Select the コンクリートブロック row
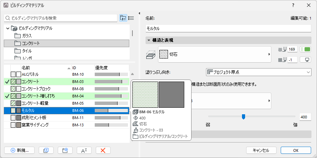 click(67, 89)
